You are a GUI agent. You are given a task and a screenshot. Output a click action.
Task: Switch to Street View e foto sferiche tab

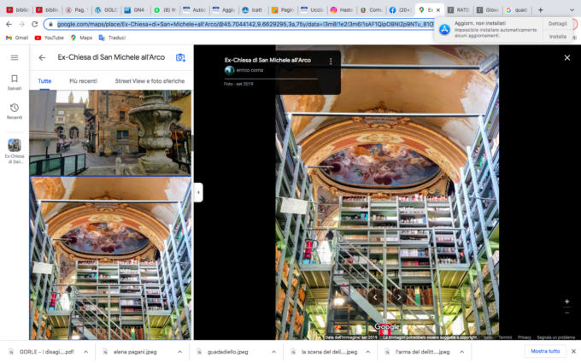(x=150, y=81)
